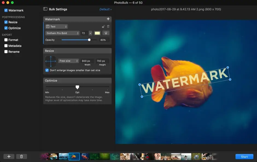Uncheck the Watermark checkbox
257x162 pixels.
6,10
